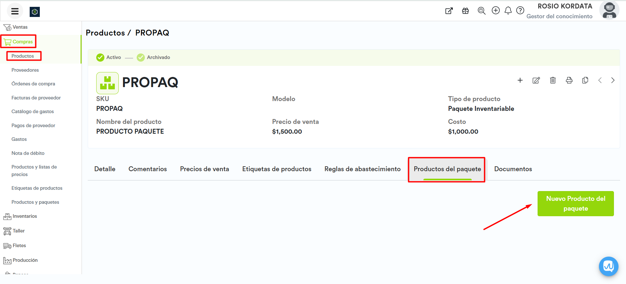The image size is (626, 284).
Task: Click the bell notifications icon
Action: pos(508,11)
